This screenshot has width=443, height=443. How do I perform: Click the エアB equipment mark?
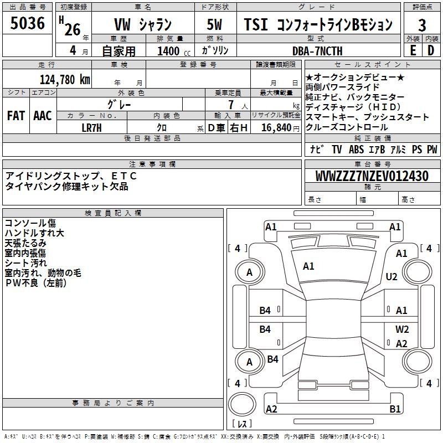coord(377,149)
